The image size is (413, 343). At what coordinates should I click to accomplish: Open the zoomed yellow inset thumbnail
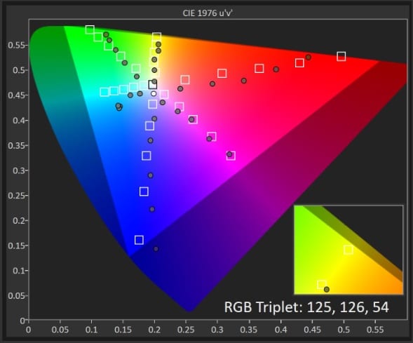pos(348,250)
